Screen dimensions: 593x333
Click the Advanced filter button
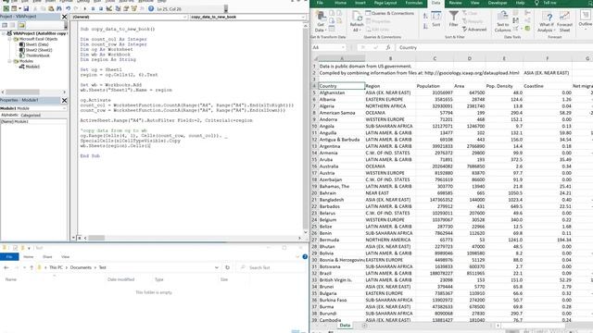point(474,30)
